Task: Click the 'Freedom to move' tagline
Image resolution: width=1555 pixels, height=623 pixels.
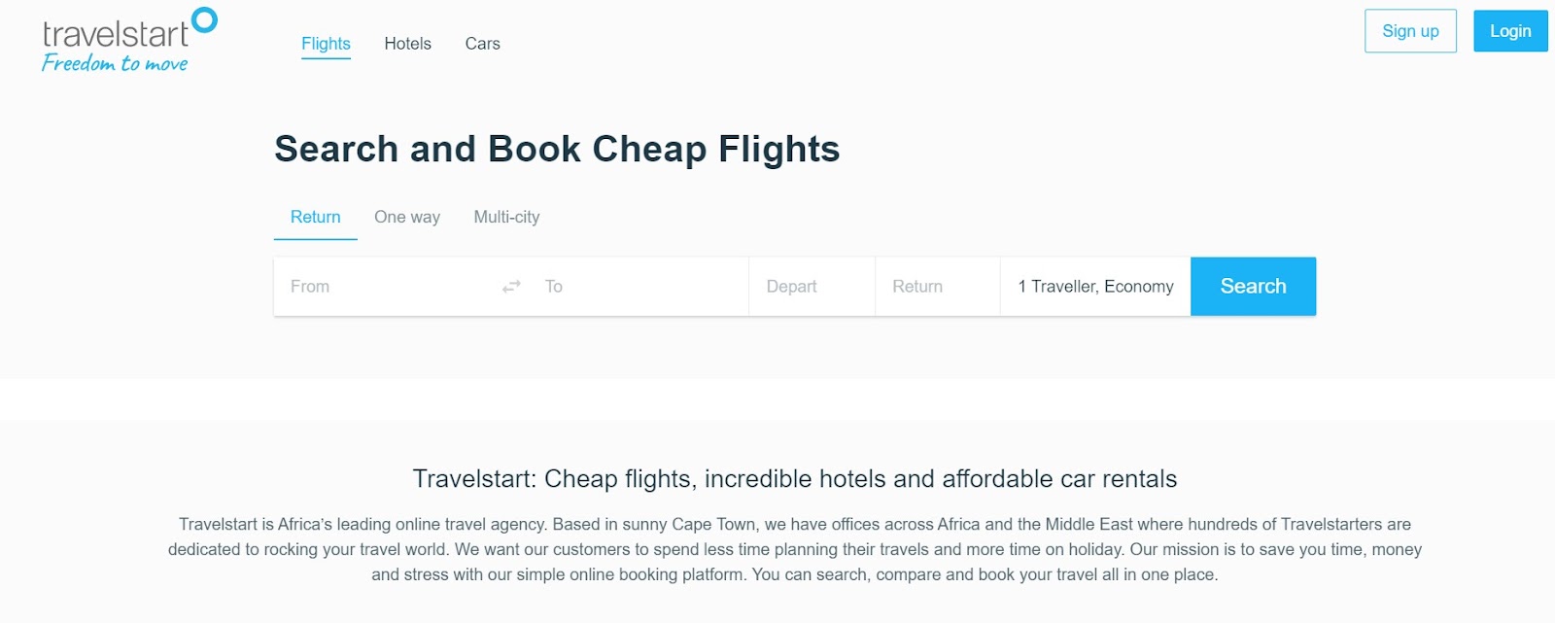Action: coord(115,64)
